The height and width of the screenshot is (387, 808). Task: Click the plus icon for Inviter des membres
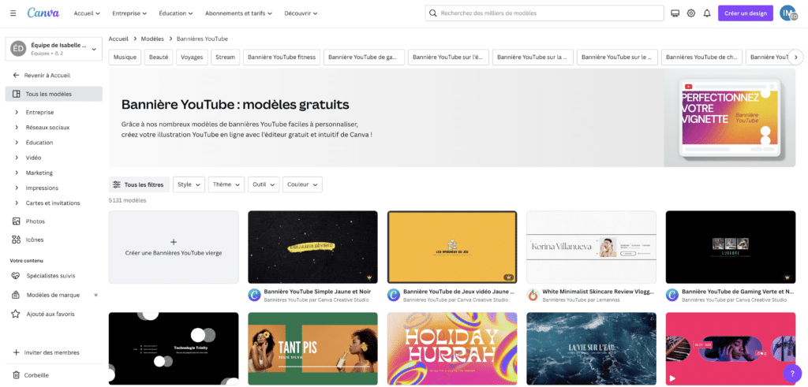coord(16,352)
